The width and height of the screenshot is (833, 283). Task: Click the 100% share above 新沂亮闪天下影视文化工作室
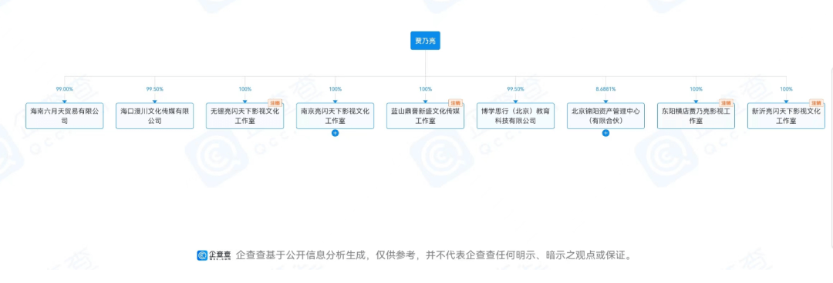point(786,89)
